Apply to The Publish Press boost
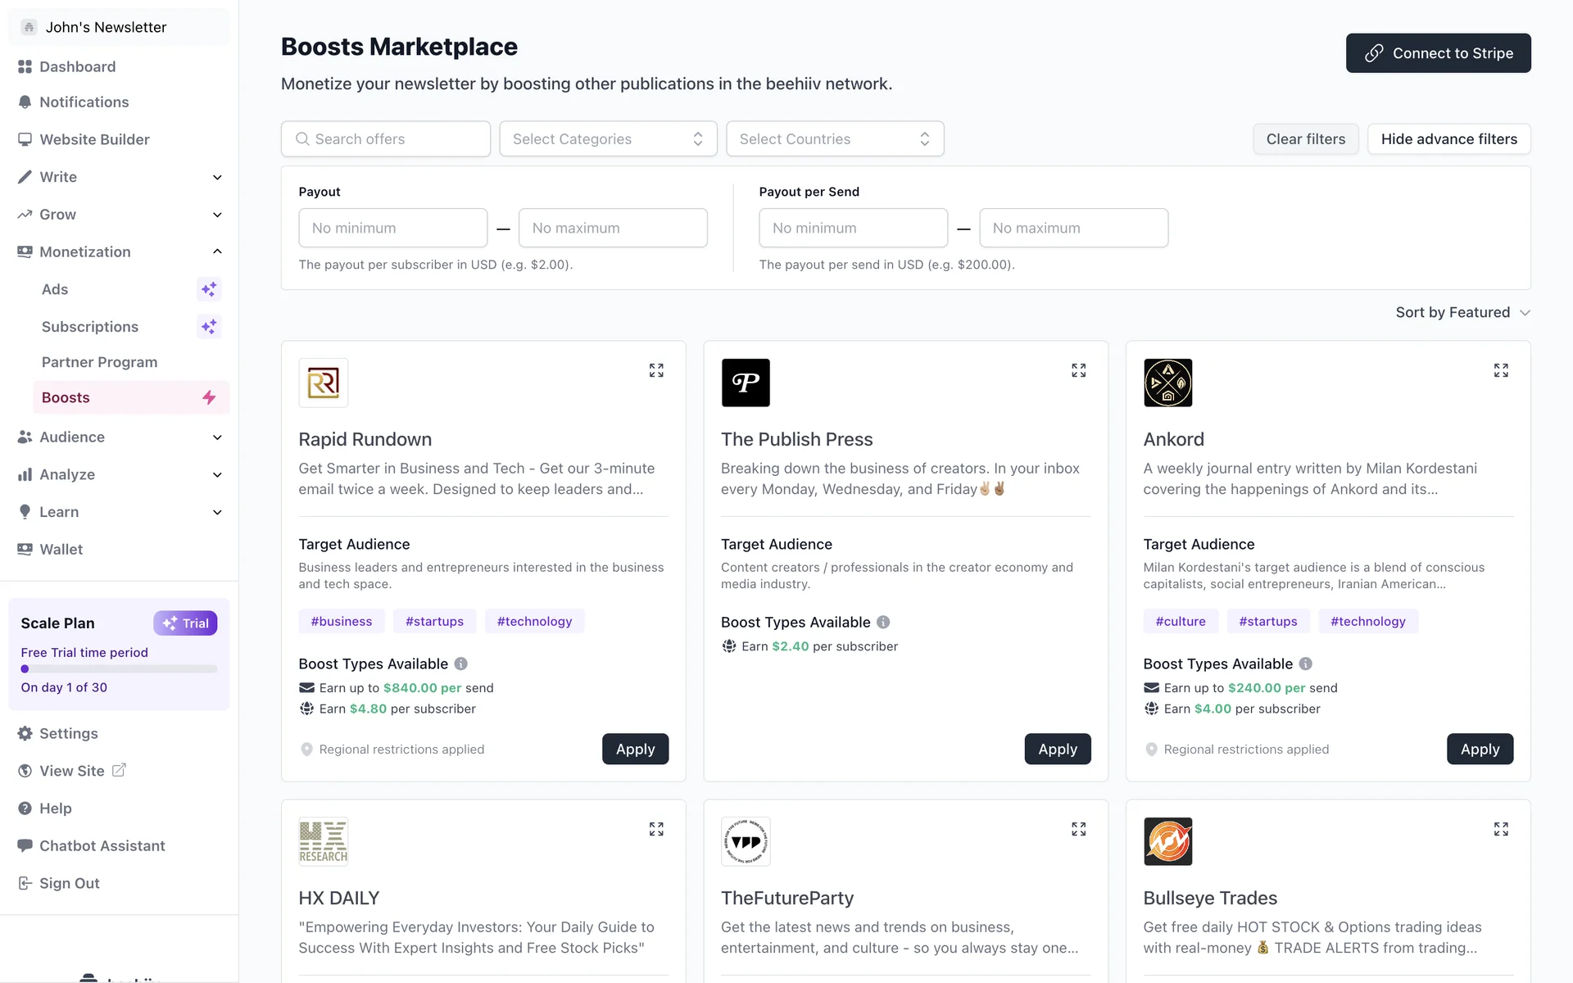Image resolution: width=1573 pixels, height=983 pixels. pos(1057,749)
